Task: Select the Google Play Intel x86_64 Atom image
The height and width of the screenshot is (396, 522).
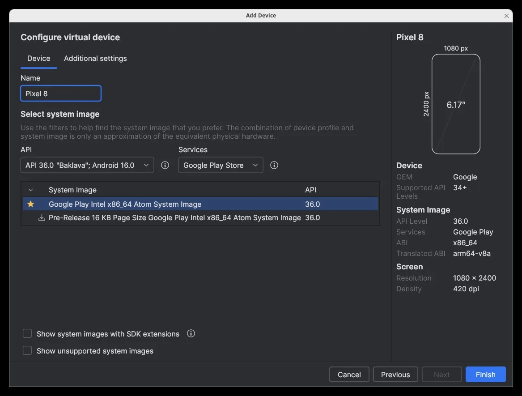Action: coord(125,204)
